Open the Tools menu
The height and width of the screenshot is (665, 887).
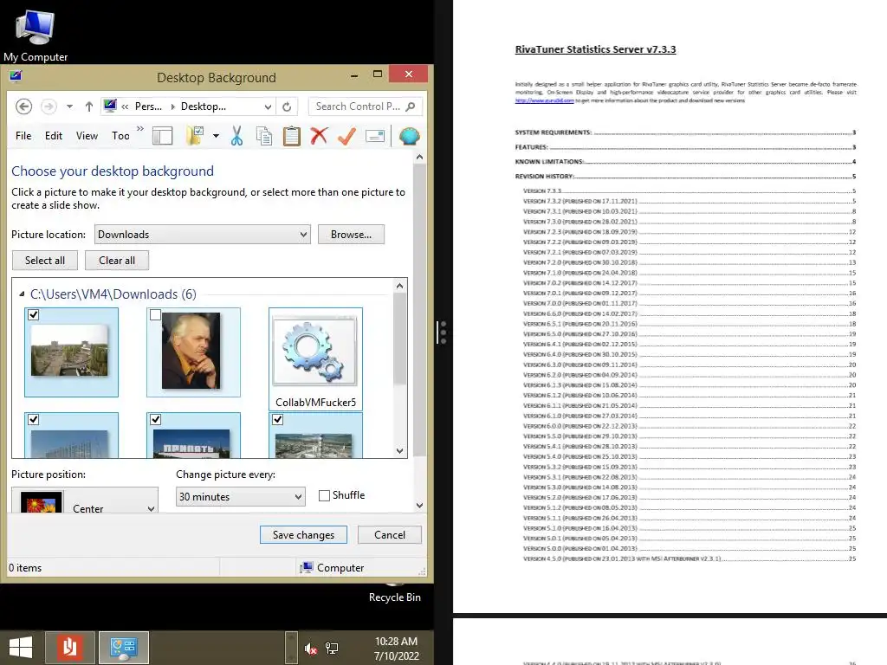tap(120, 136)
